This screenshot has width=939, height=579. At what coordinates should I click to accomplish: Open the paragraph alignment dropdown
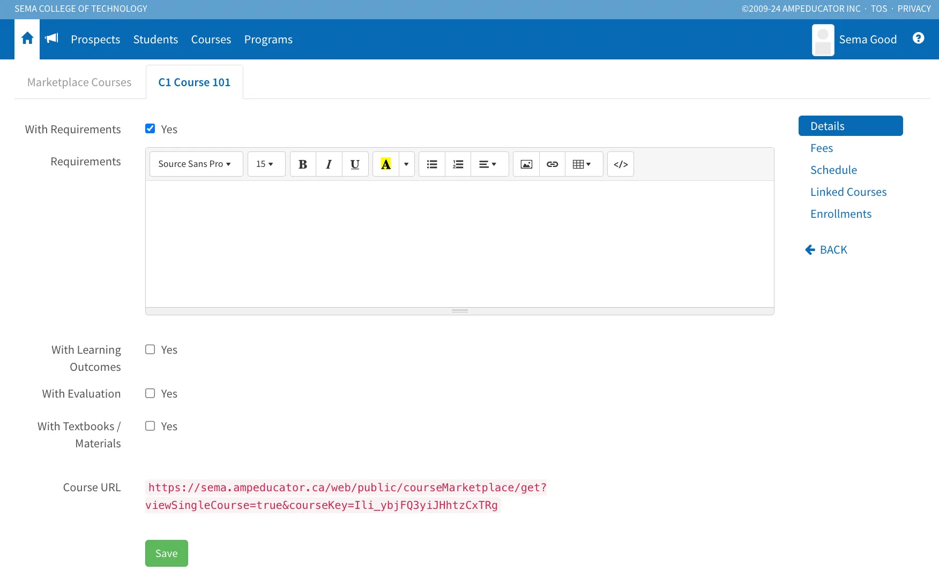pos(489,164)
